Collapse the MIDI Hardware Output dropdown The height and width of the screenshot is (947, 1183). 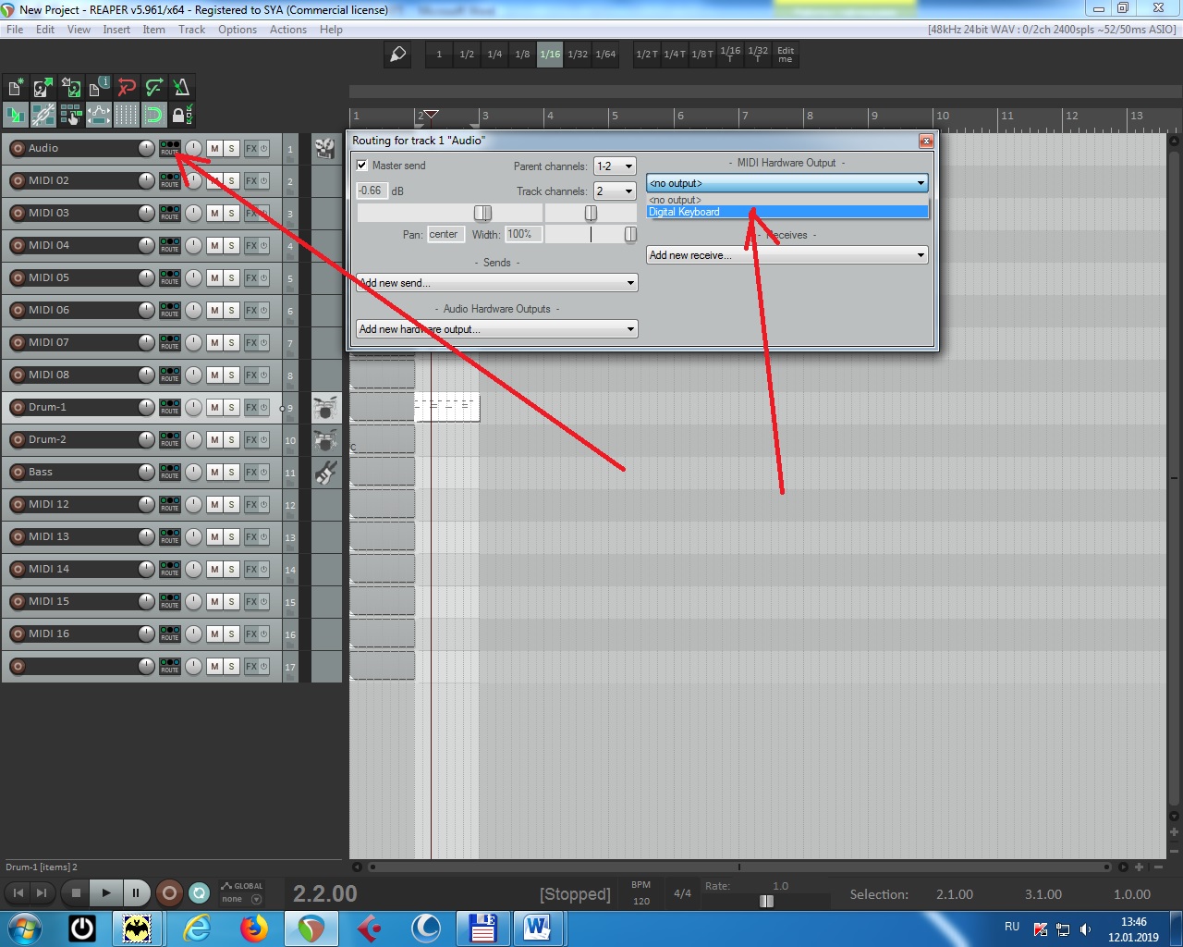click(x=787, y=183)
